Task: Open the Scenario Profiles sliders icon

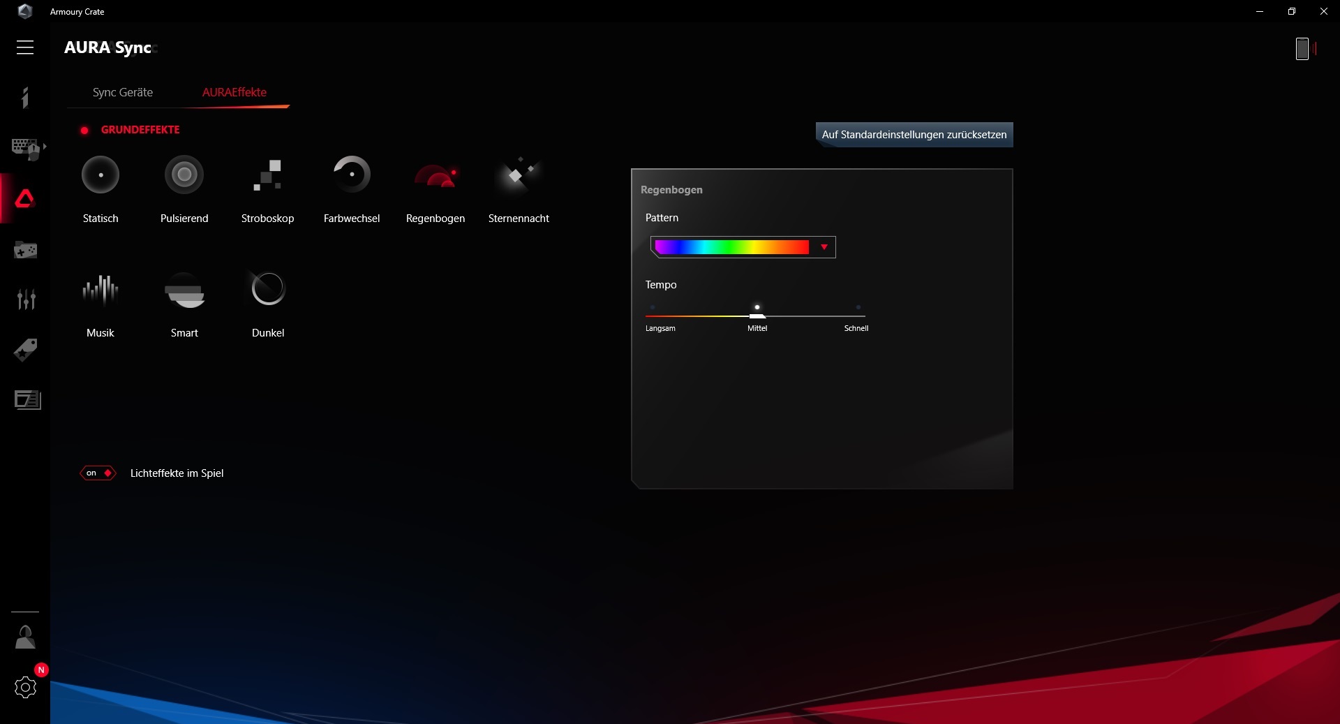Action: [x=26, y=300]
